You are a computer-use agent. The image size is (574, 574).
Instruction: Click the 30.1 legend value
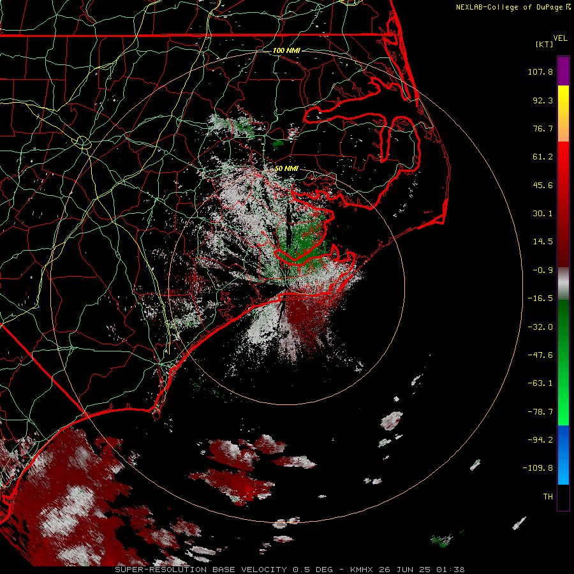[543, 214]
